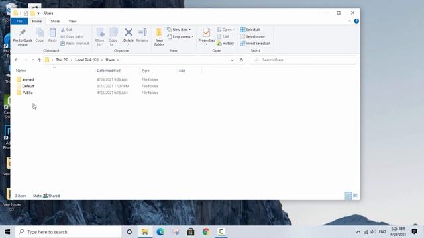The width and height of the screenshot is (424, 238).
Task: Open Microsoft Store from the taskbar
Action: (191, 232)
